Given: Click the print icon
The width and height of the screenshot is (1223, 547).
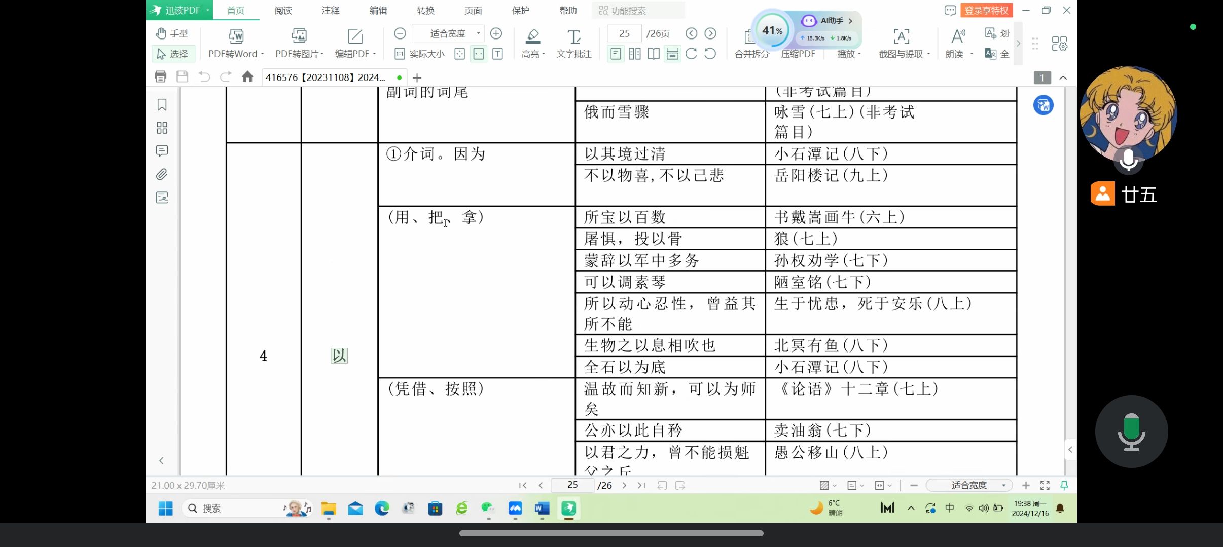Looking at the screenshot, I should click(x=160, y=77).
